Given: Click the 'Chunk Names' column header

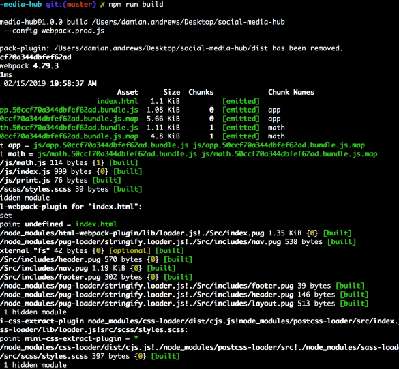Looking at the screenshot, I should coord(291,92).
